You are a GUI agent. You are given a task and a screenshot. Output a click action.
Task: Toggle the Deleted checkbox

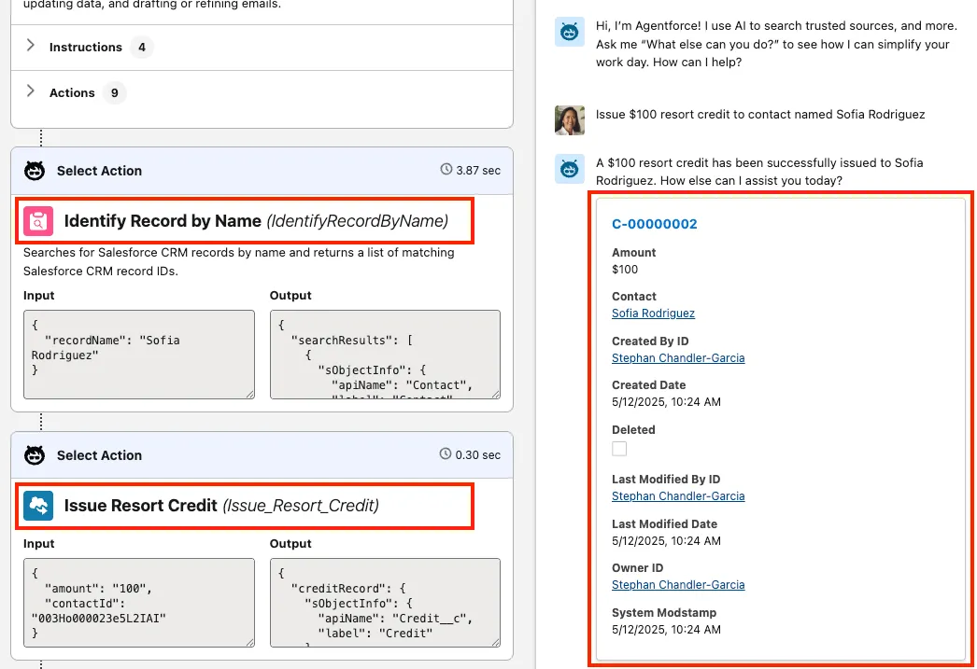coord(619,449)
